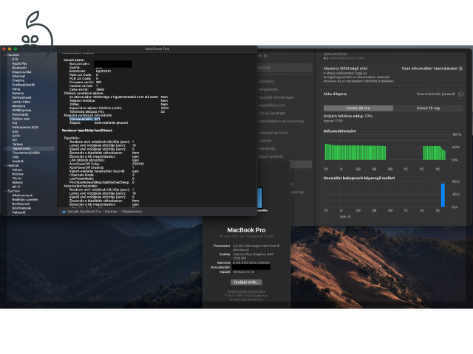Click the További infók button
The image size is (473, 354).
click(x=247, y=282)
